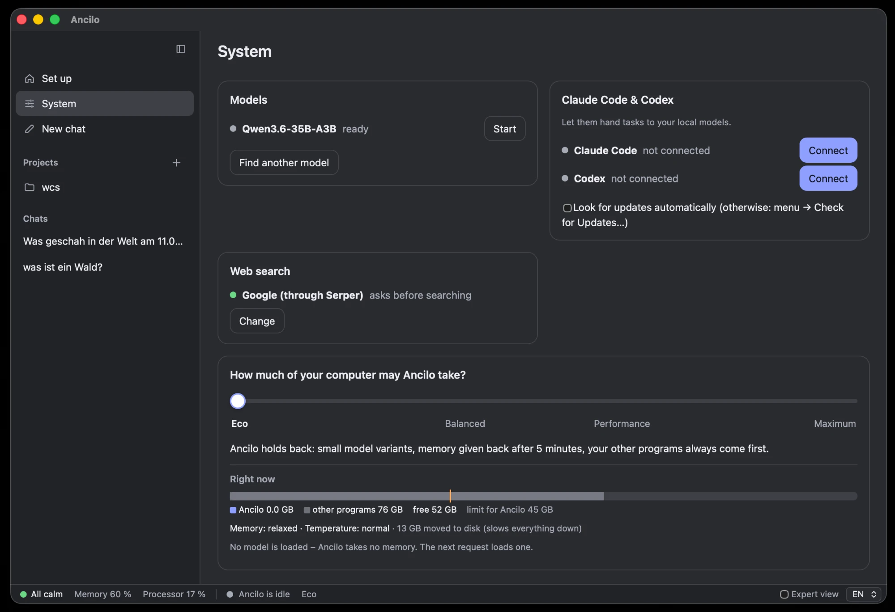The height and width of the screenshot is (612, 895).
Task: Click the 'other programs 76 GB' legend
Action: tap(353, 510)
